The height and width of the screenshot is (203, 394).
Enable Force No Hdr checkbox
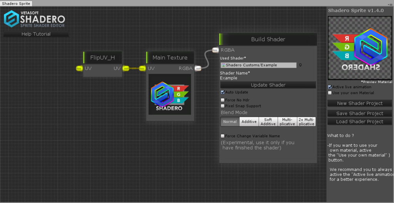[223, 100]
